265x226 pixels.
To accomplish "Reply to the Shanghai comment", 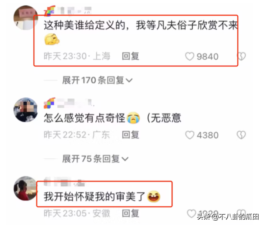I will 130,56.
